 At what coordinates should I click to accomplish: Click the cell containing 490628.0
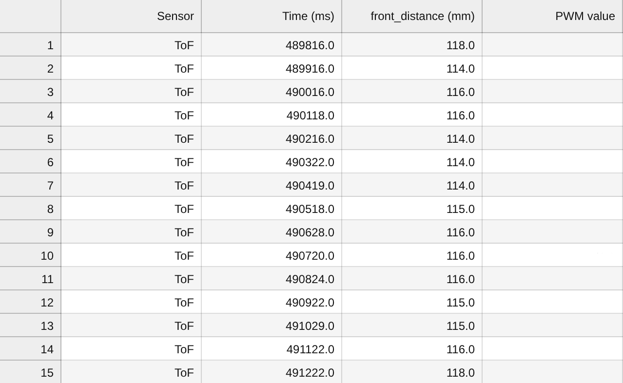[271, 232]
